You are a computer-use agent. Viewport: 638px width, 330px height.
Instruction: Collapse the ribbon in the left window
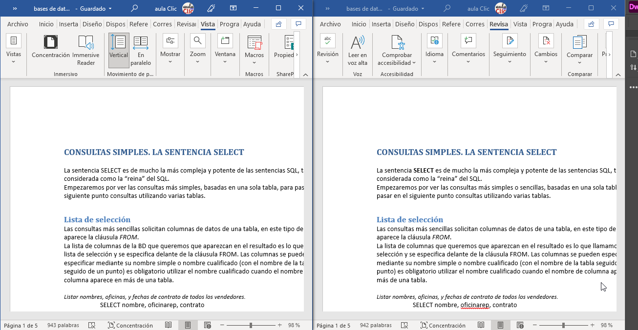tap(306, 75)
